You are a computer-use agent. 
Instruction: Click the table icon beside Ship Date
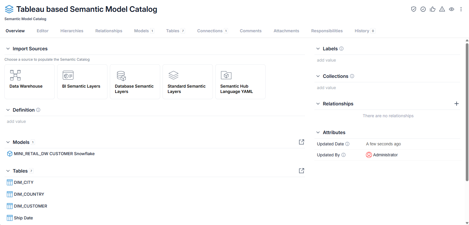pyautogui.click(x=10, y=218)
